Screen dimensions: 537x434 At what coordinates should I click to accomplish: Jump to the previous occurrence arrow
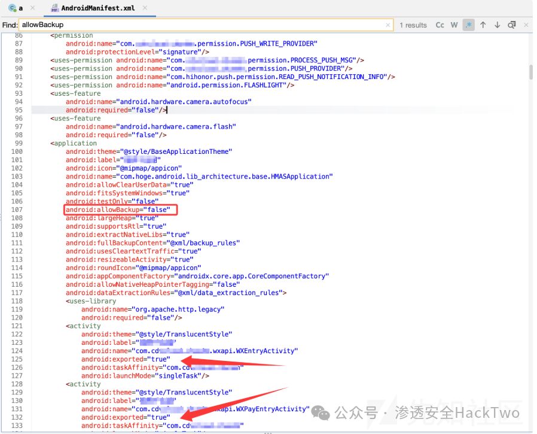click(x=483, y=25)
